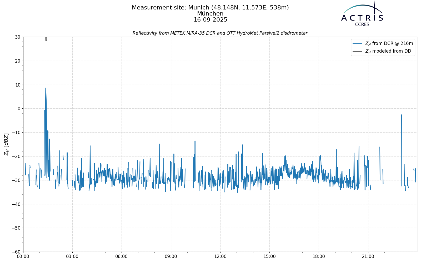The image size is (421, 263).
Task: Click the black DD data mark at the plot top
Action: pos(46,39)
